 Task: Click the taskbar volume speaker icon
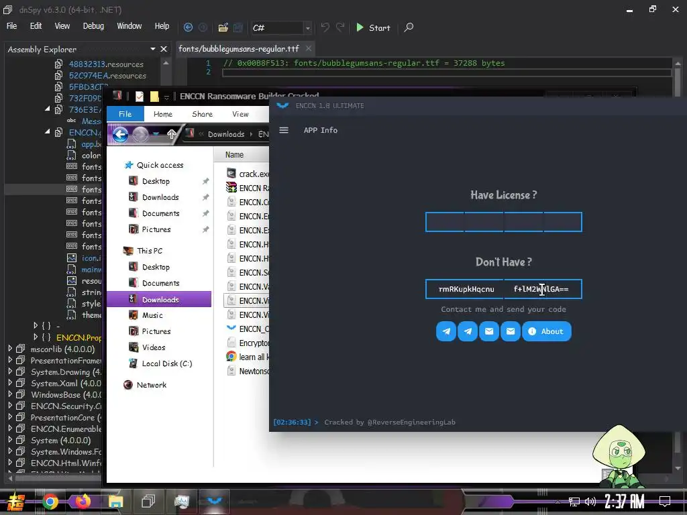point(590,502)
